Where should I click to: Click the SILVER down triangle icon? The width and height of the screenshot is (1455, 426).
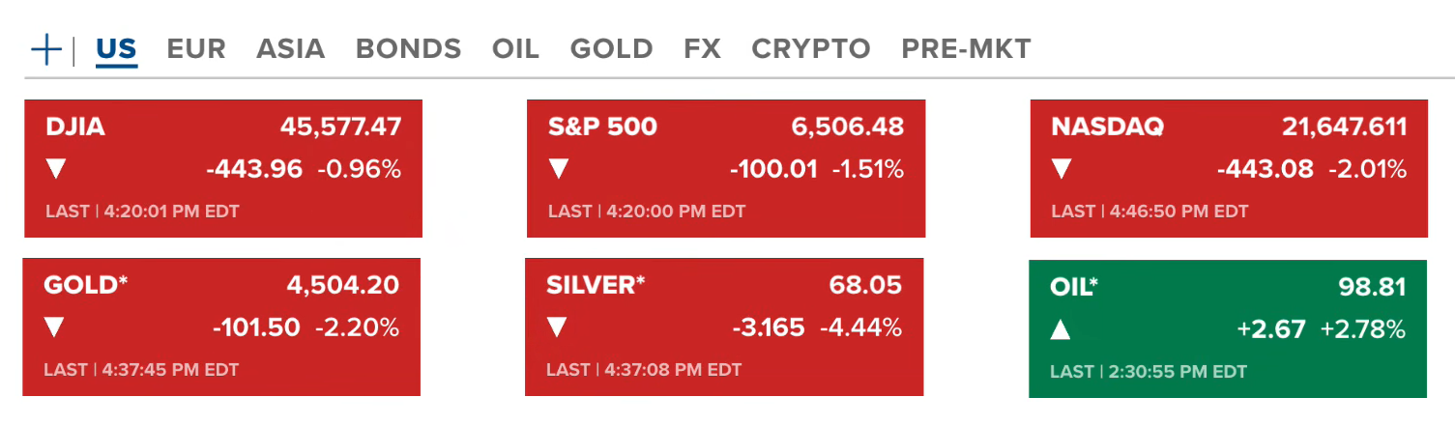(x=557, y=328)
